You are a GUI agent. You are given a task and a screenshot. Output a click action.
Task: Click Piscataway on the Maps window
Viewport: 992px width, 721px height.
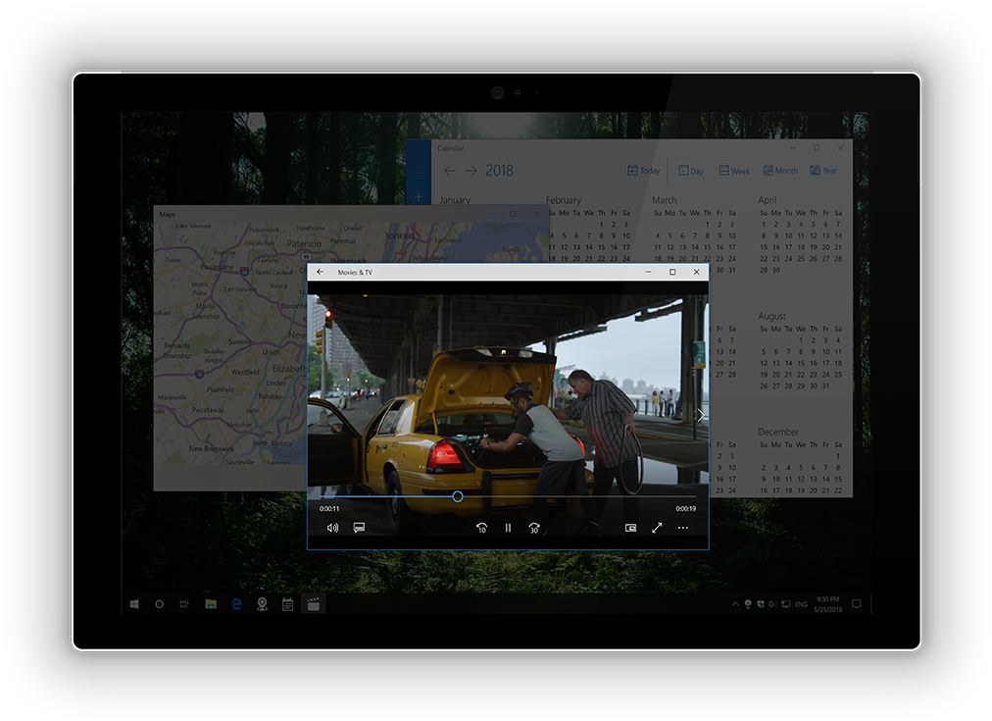point(208,410)
